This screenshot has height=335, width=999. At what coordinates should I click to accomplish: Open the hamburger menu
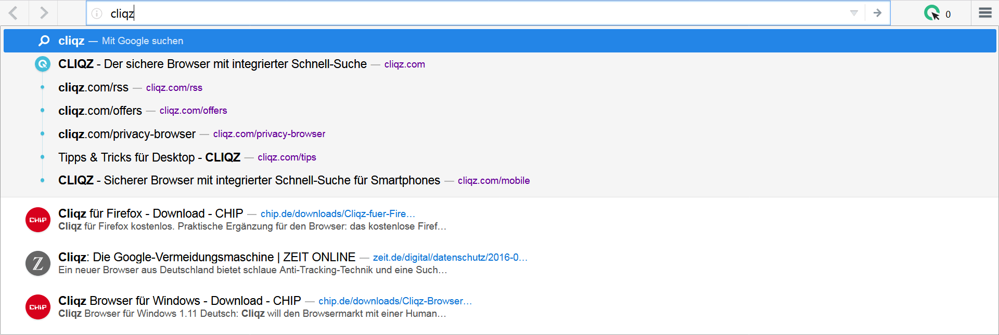click(x=985, y=12)
